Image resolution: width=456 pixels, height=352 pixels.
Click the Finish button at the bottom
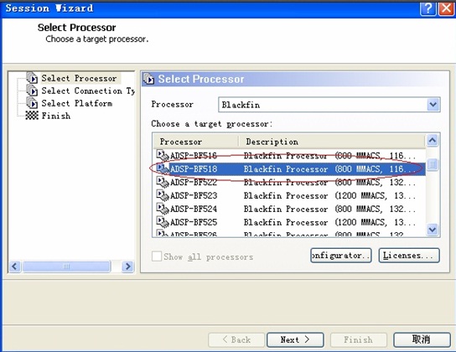pos(358,339)
